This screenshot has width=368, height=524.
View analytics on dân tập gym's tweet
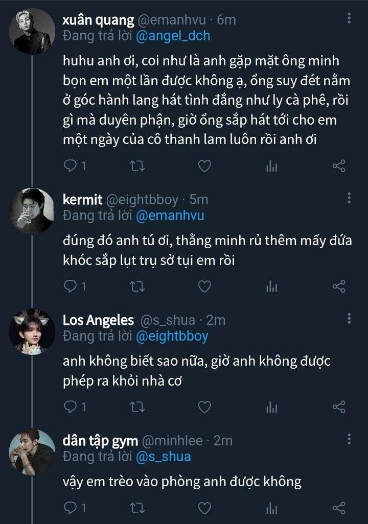(271, 508)
